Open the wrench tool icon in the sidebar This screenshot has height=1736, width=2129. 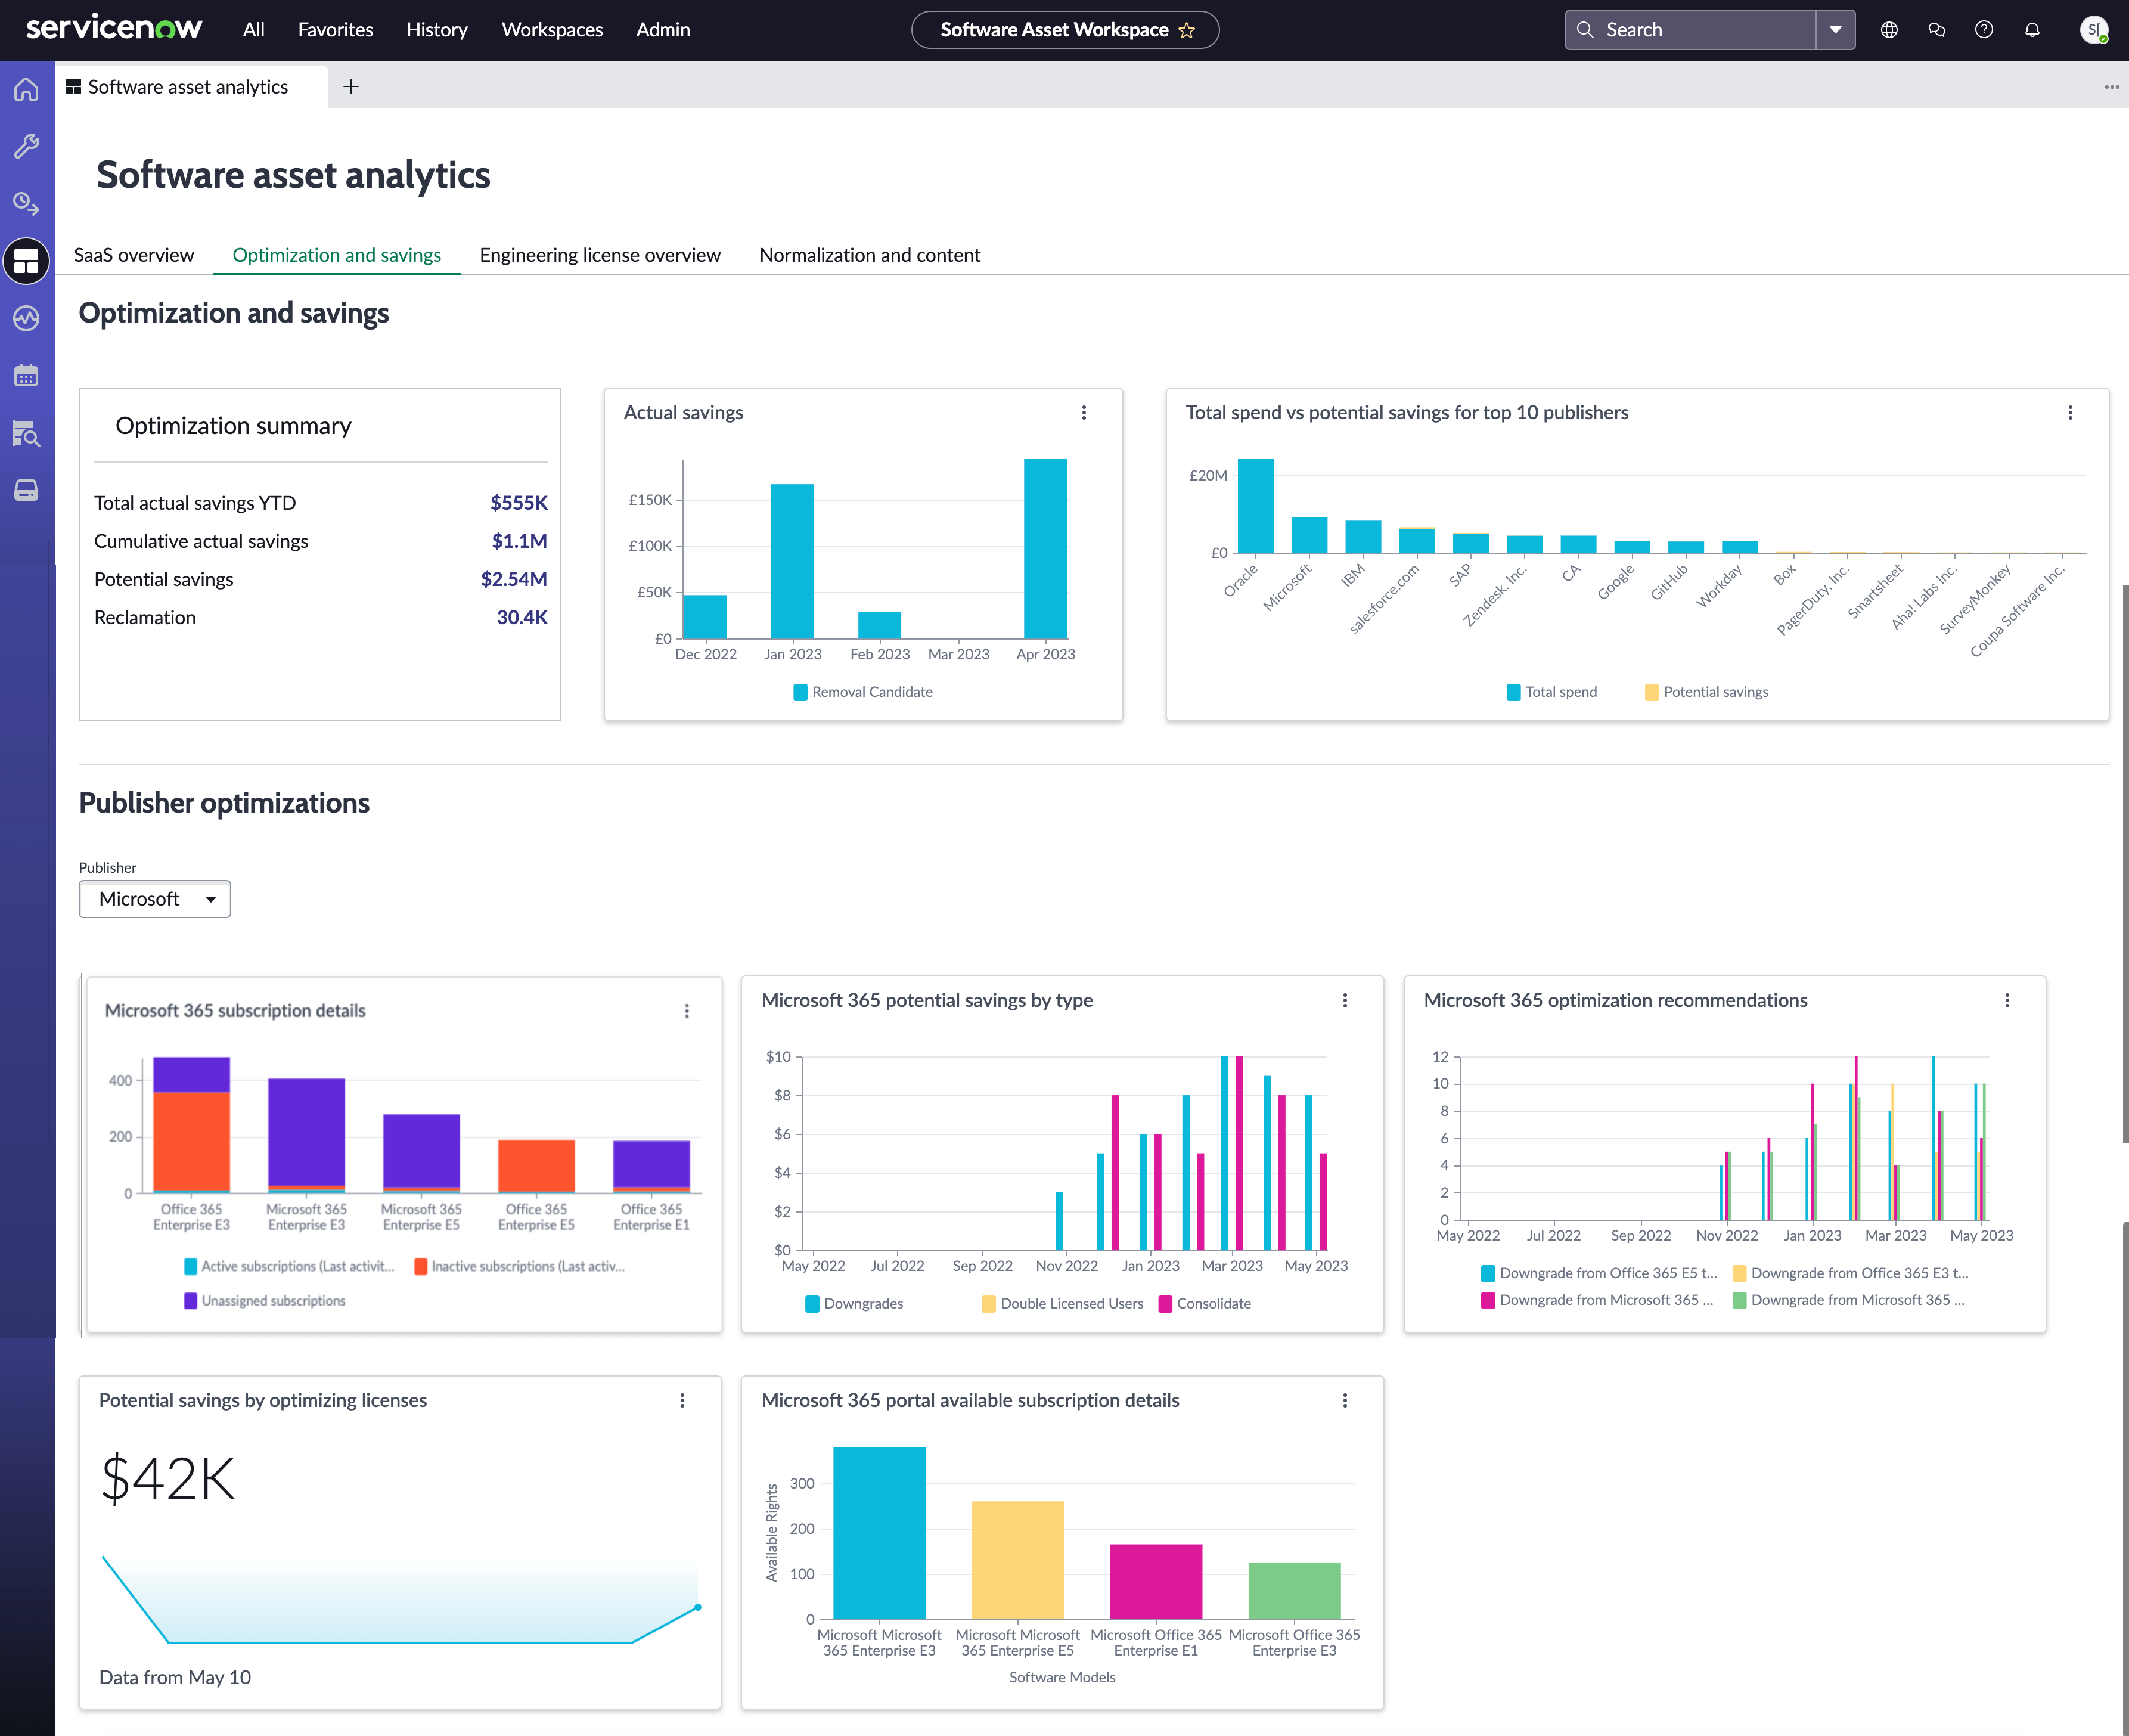pos(27,147)
